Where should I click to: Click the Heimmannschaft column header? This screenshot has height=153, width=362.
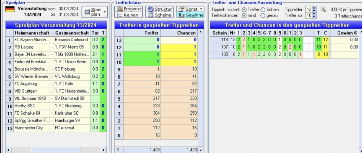[31, 33]
